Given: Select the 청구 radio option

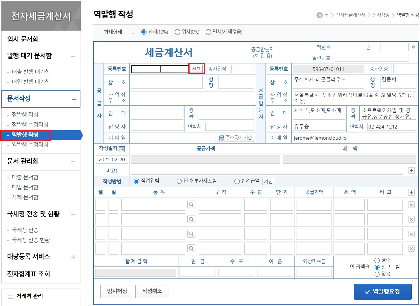Looking at the screenshot, I should [x=377, y=267].
